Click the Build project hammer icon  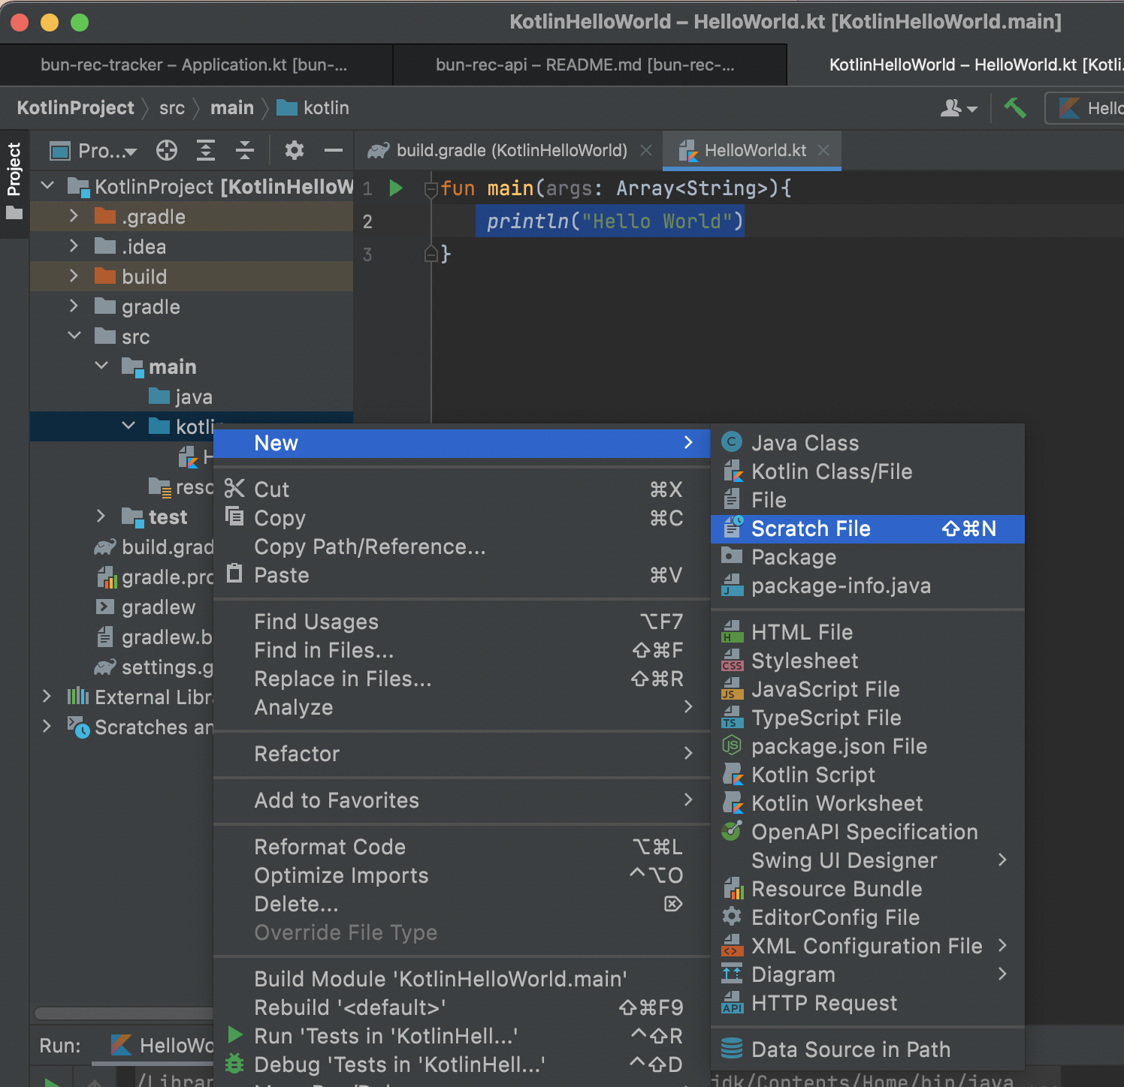pyautogui.click(x=1015, y=108)
